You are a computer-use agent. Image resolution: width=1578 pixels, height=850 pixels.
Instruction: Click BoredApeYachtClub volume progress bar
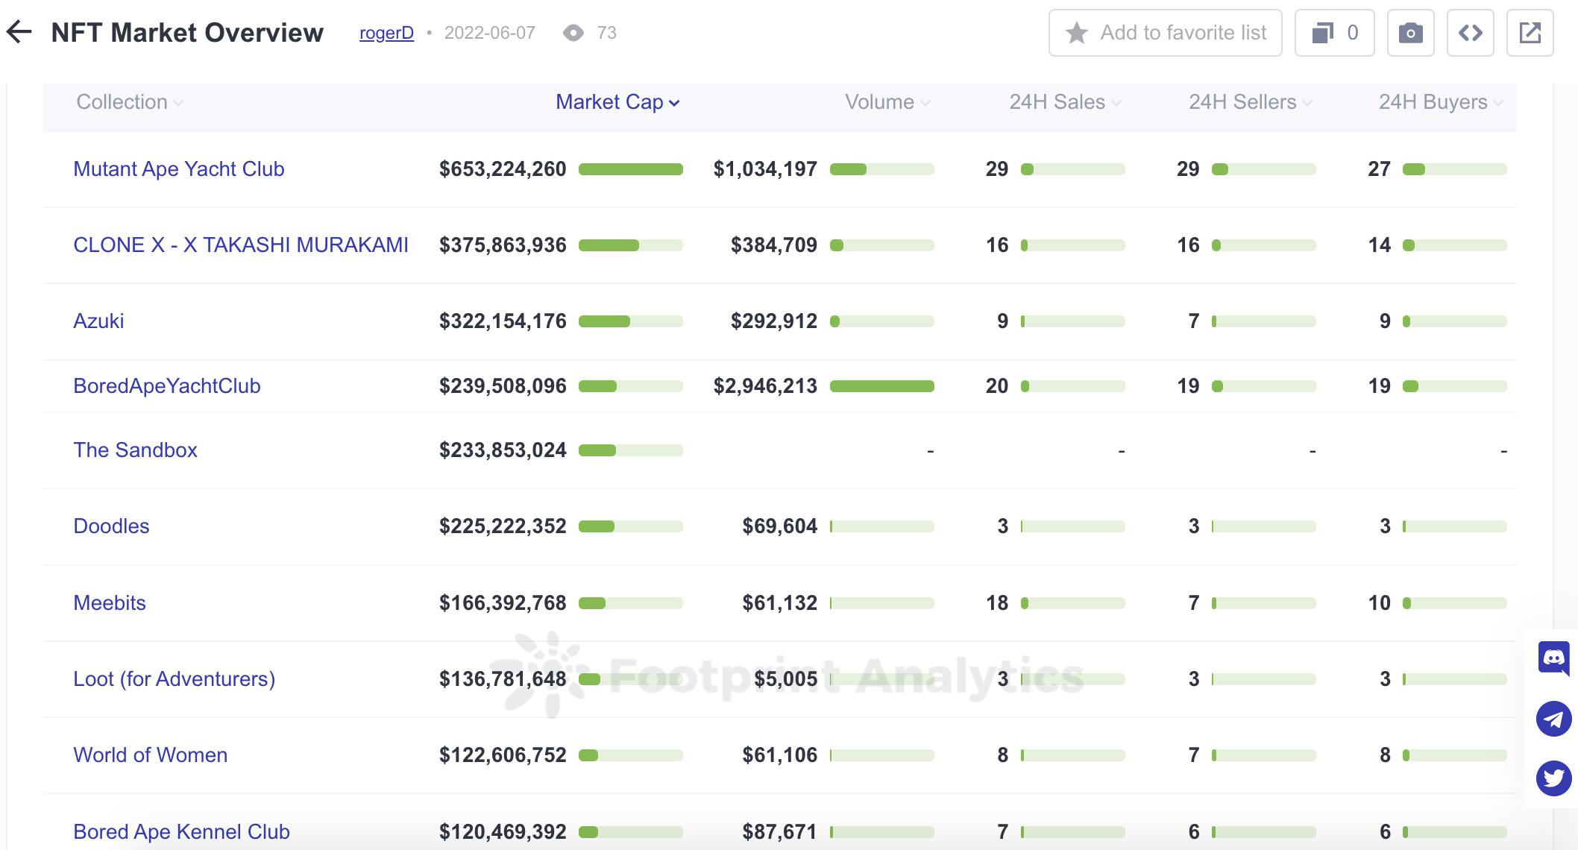881,386
